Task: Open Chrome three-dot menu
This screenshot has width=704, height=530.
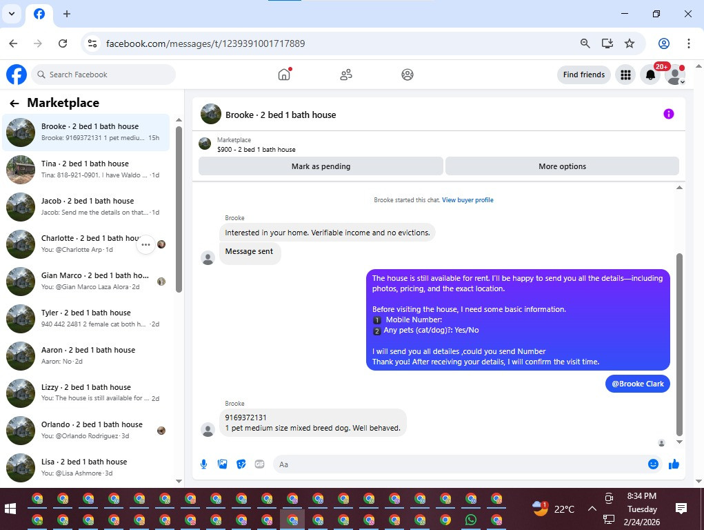Action: 688,43
